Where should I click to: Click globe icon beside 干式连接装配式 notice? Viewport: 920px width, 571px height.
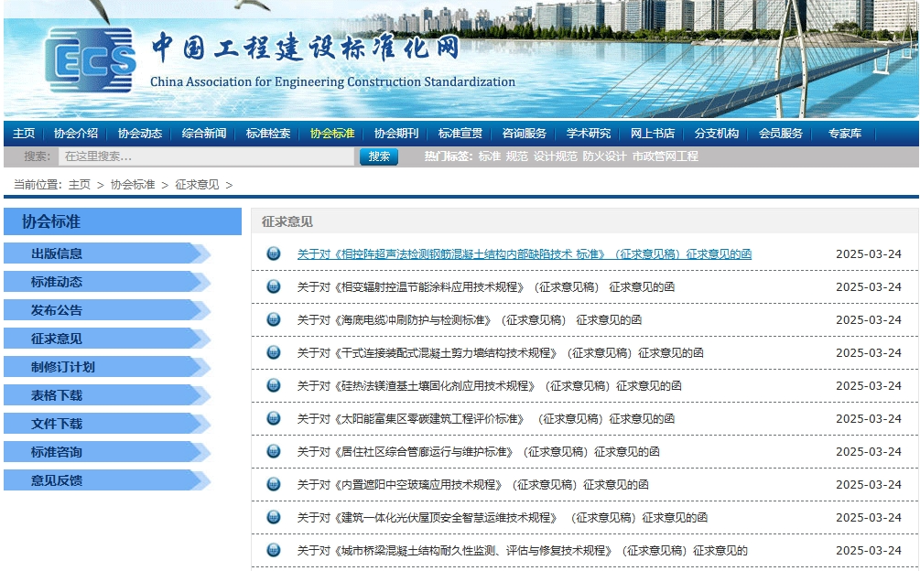click(x=273, y=352)
